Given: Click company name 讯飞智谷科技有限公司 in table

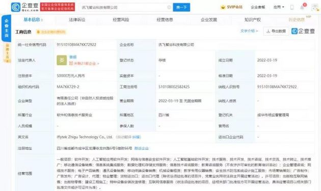Looking at the screenshot, I should pos(176,45).
